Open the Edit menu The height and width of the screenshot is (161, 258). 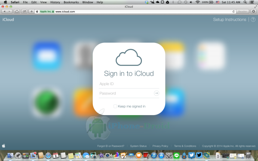[x=34, y=2]
